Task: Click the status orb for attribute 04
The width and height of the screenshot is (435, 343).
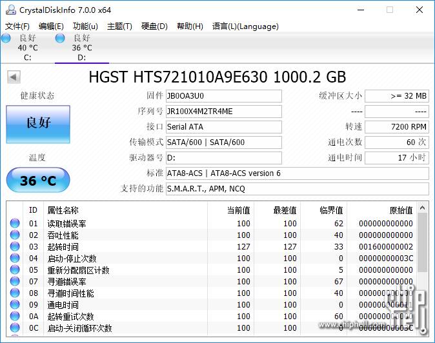Action: (15, 258)
